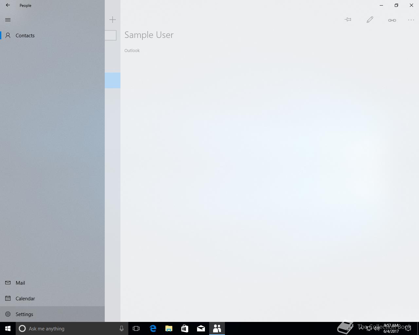The image size is (419, 335).
Task: Click the People app taskbar icon
Action: pyautogui.click(x=217, y=328)
